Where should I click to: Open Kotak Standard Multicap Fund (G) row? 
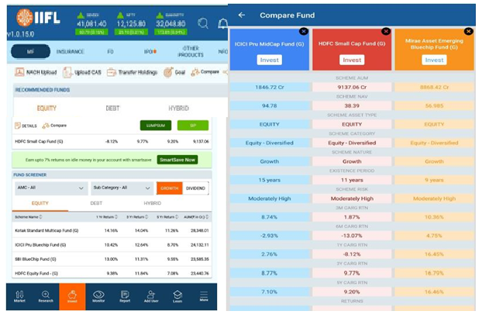tap(112, 230)
